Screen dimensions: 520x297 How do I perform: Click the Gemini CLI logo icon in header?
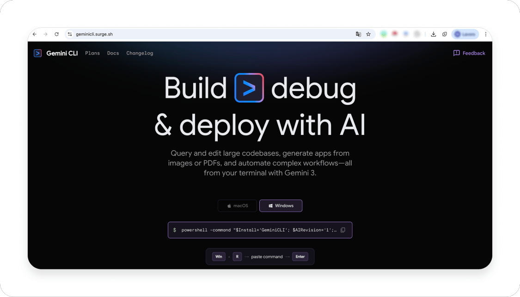(38, 53)
